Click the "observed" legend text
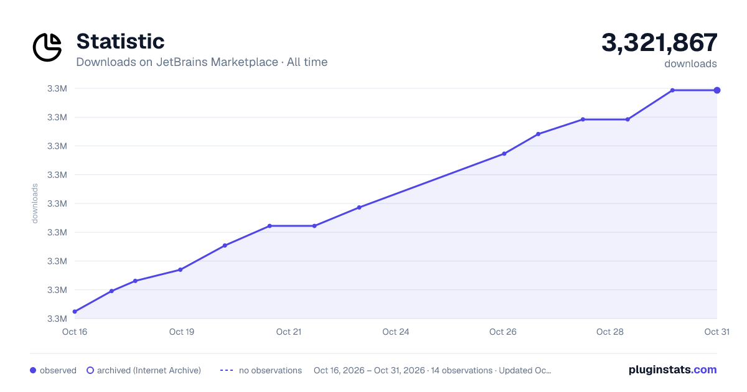 (x=58, y=370)
